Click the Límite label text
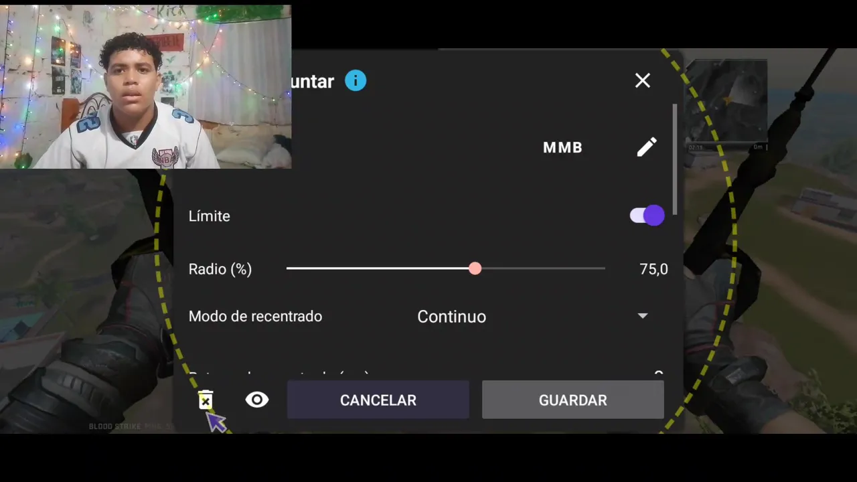 (210, 216)
